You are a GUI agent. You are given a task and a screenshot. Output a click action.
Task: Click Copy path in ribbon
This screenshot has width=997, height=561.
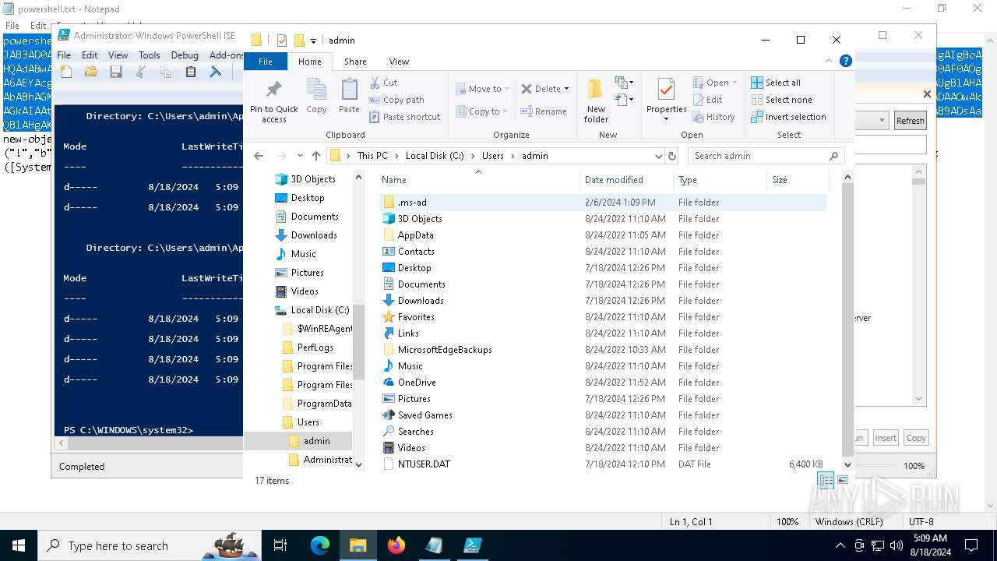[396, 100]
